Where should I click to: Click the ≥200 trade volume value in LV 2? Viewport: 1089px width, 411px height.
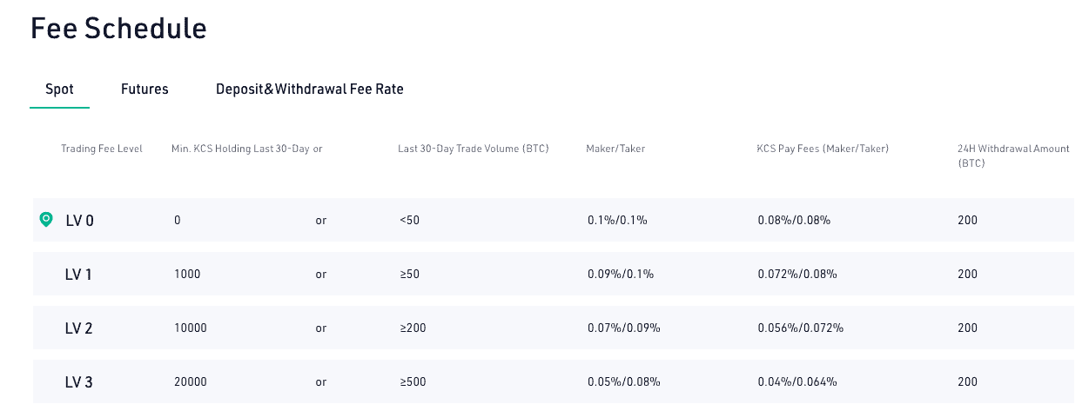[x=413, y=328]
